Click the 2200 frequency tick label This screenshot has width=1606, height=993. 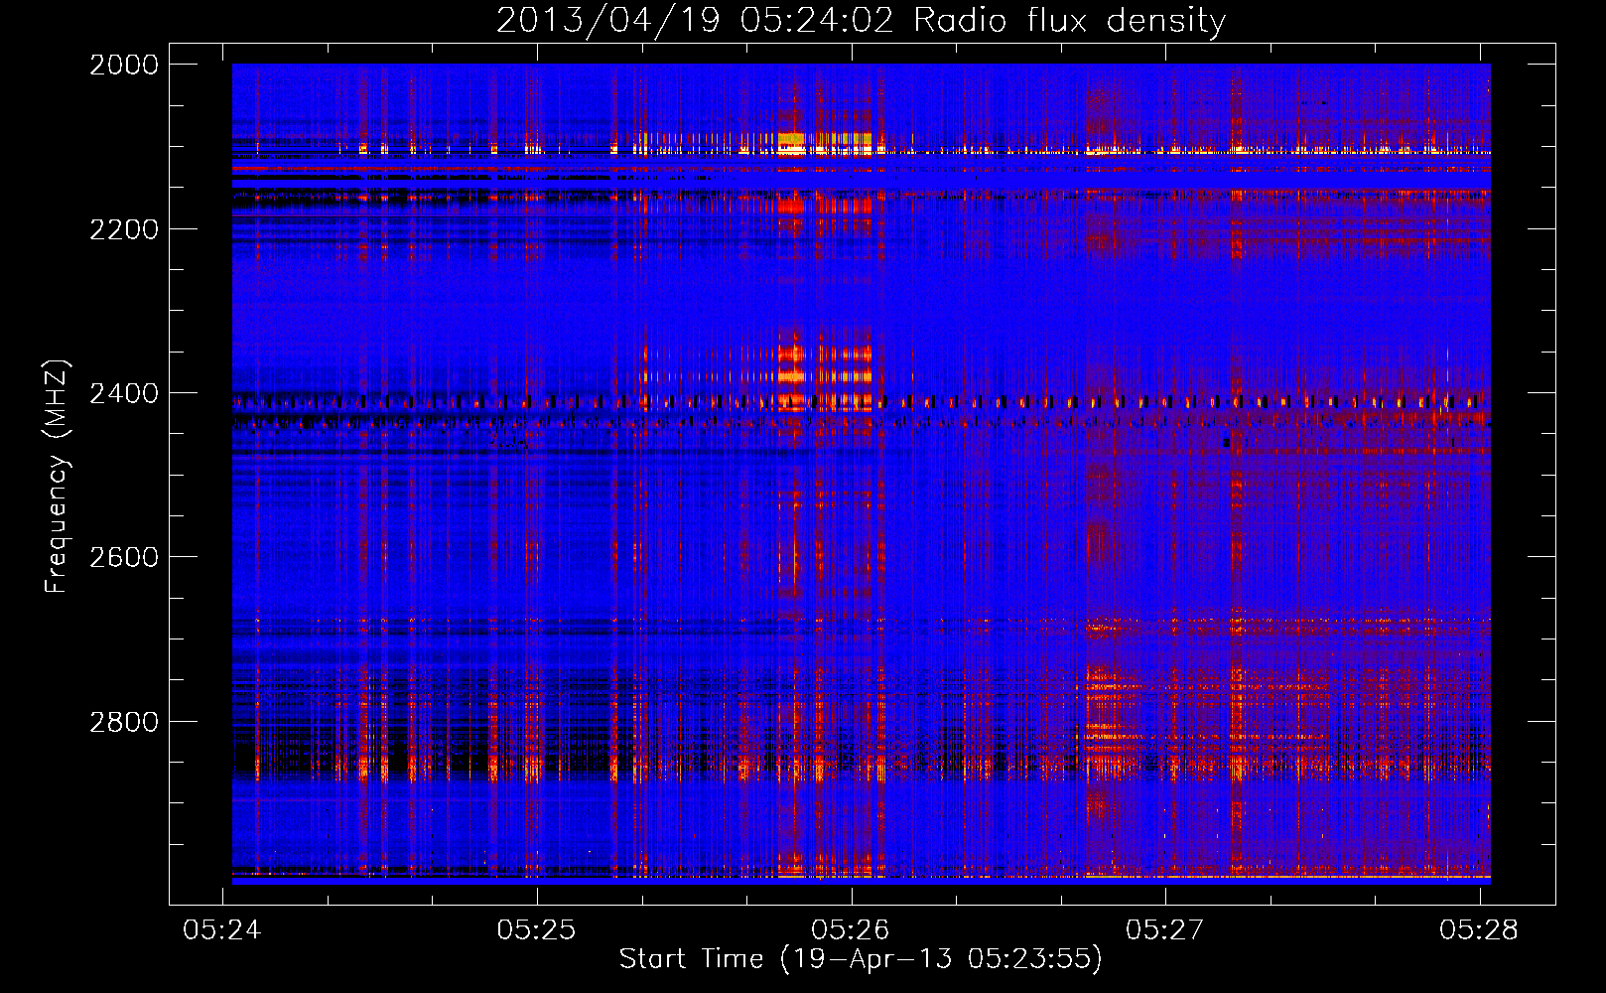pyautogui.click(x=124, y=229)
